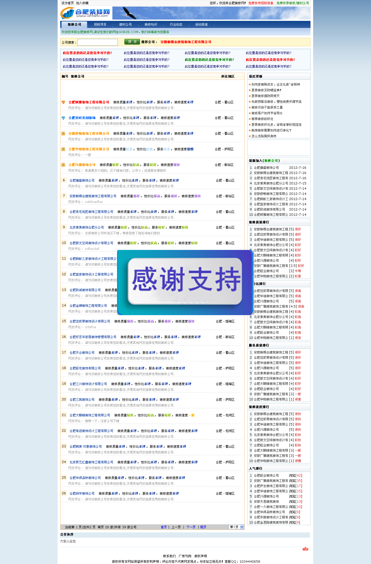Open the 活动报道 tab
The image size is (371, 564).
pyautogui.click(x=201, y=25)
